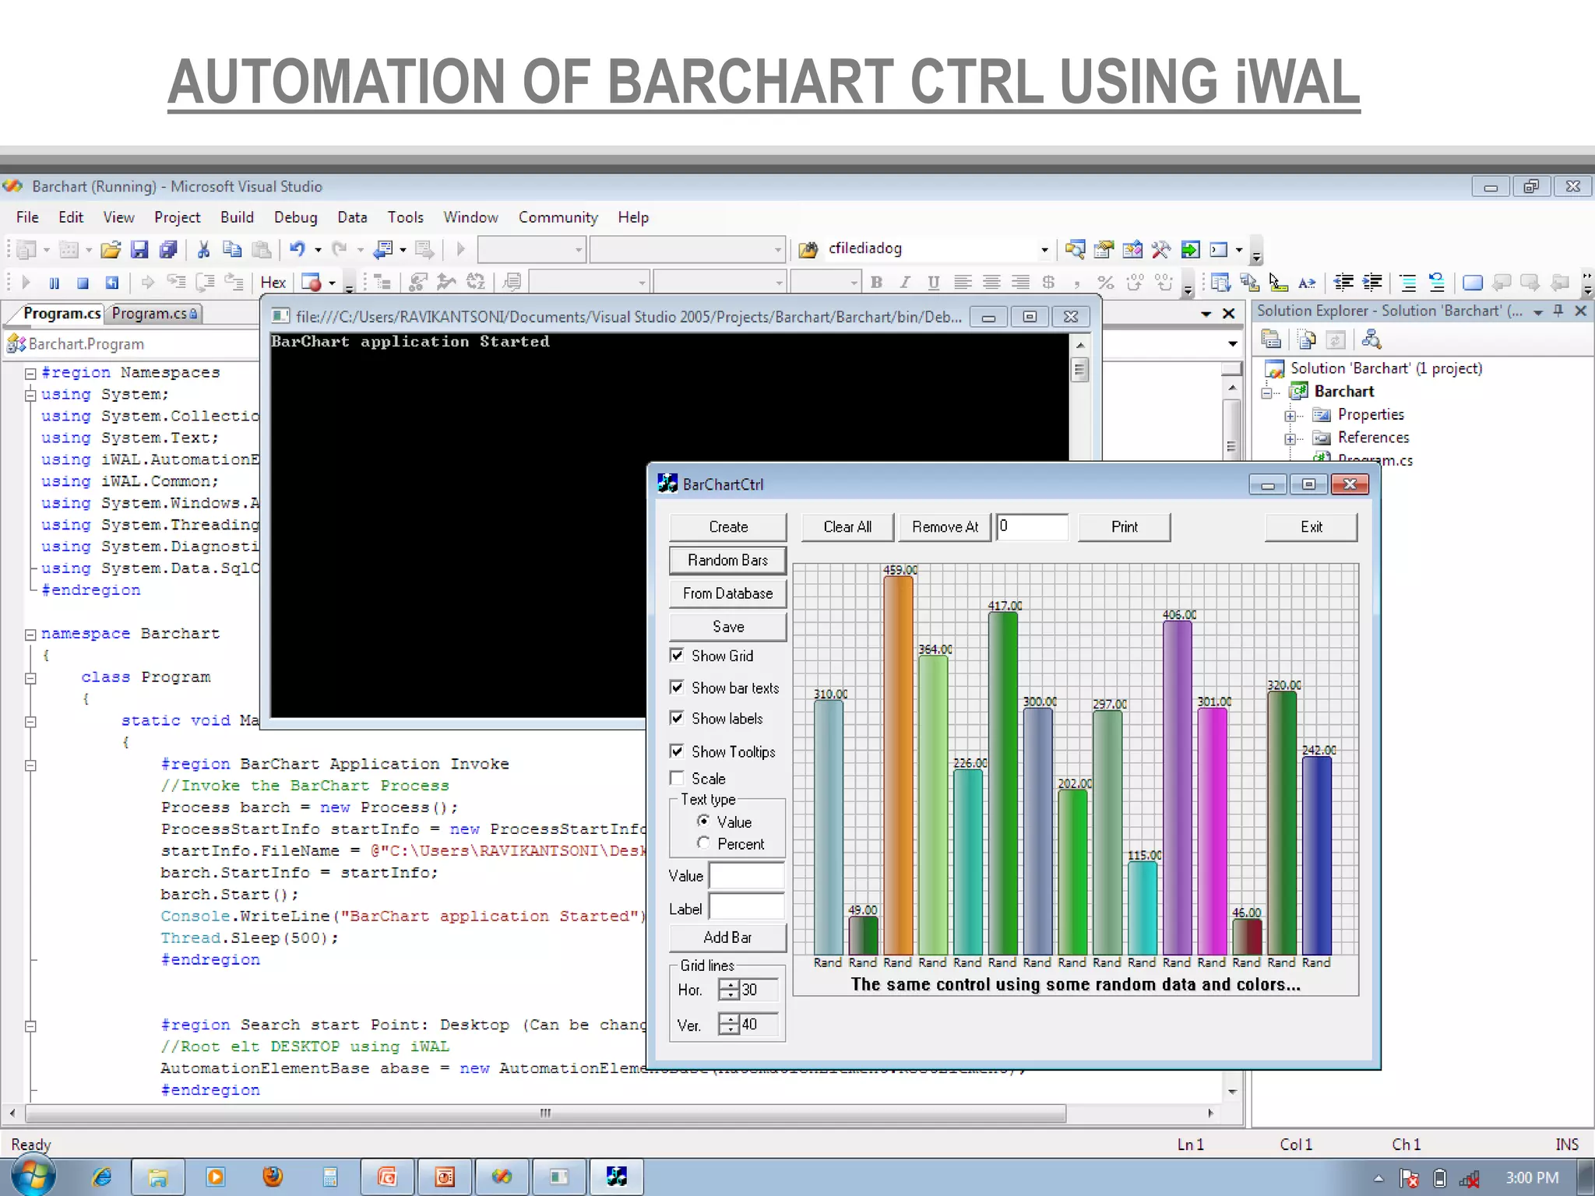Click Internet Explorer taskbar icon
This screenshot has width=1595, height=1196.
[x=101, y=1177]
